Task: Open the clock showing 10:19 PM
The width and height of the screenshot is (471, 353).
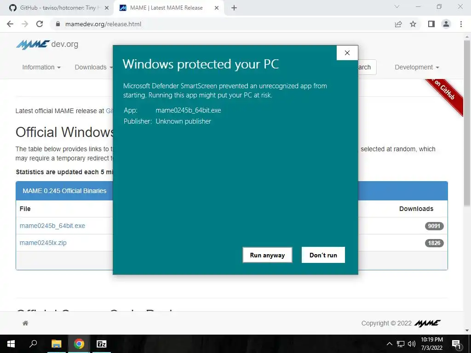Action: pyautogui.click(x=431, y=344)
